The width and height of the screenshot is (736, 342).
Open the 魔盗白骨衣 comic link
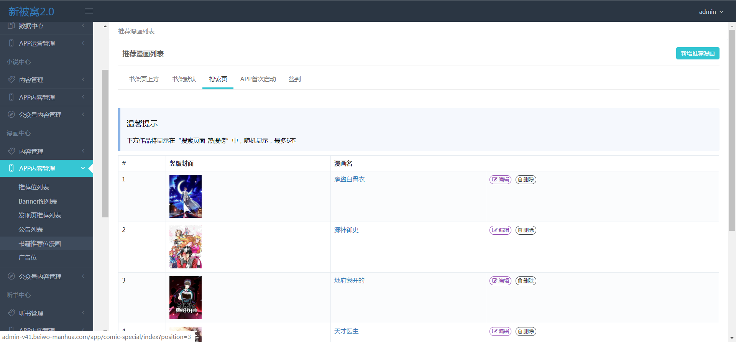tap(349, 179)
